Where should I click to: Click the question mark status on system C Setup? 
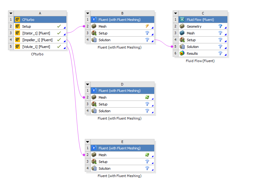[220, 40]
